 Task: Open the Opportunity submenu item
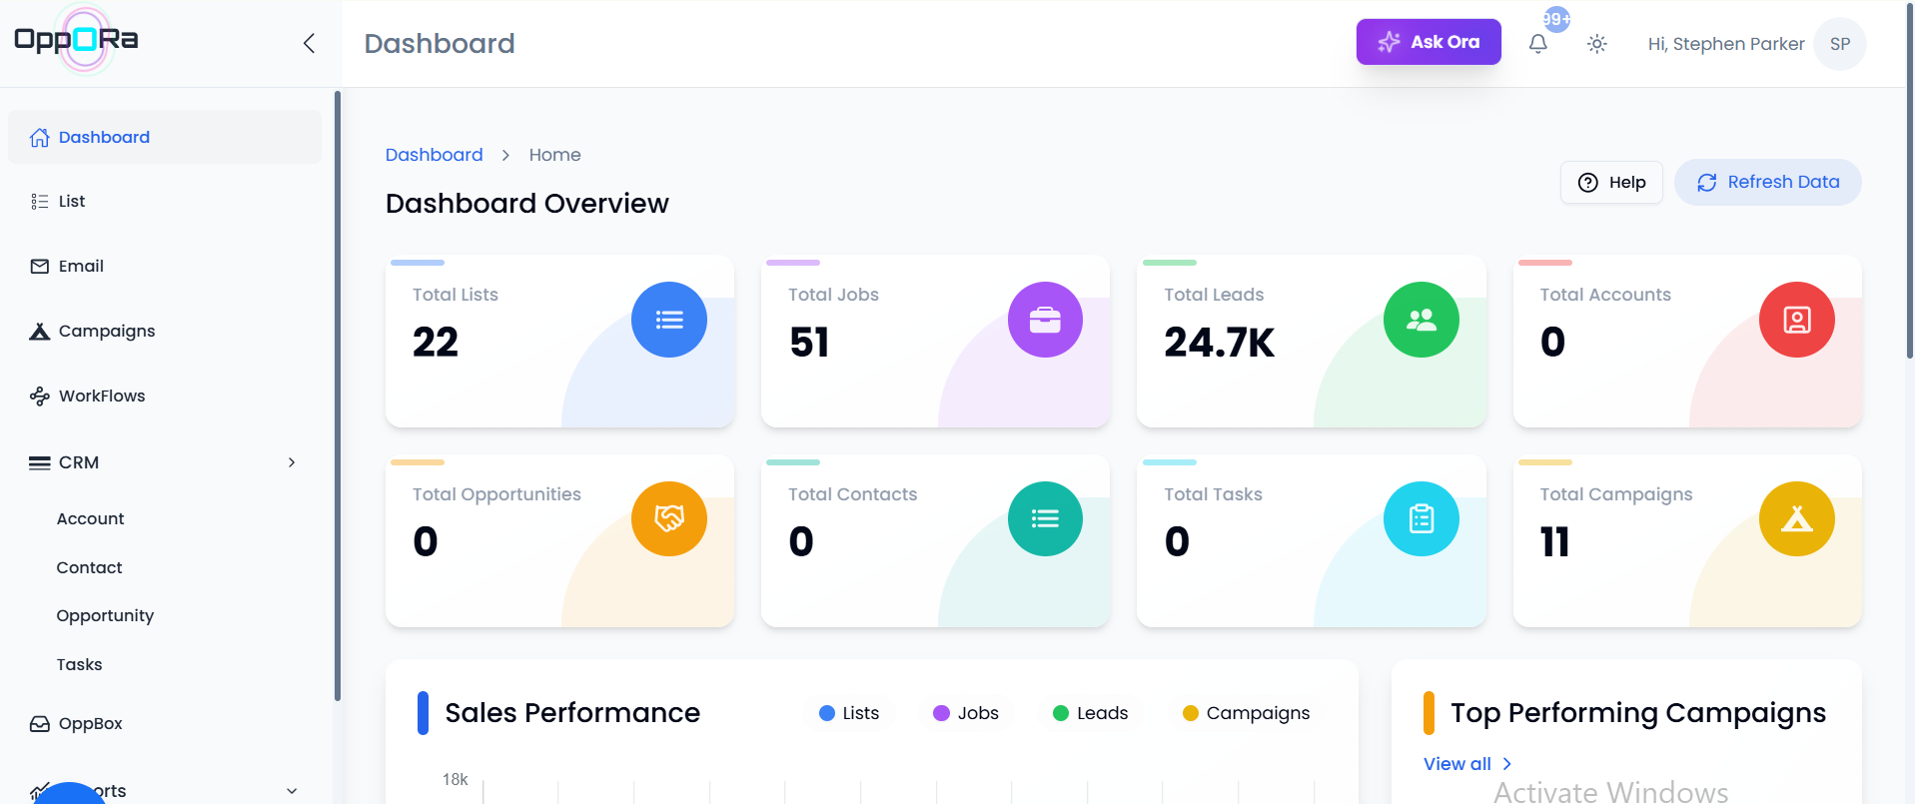point(105,615)
